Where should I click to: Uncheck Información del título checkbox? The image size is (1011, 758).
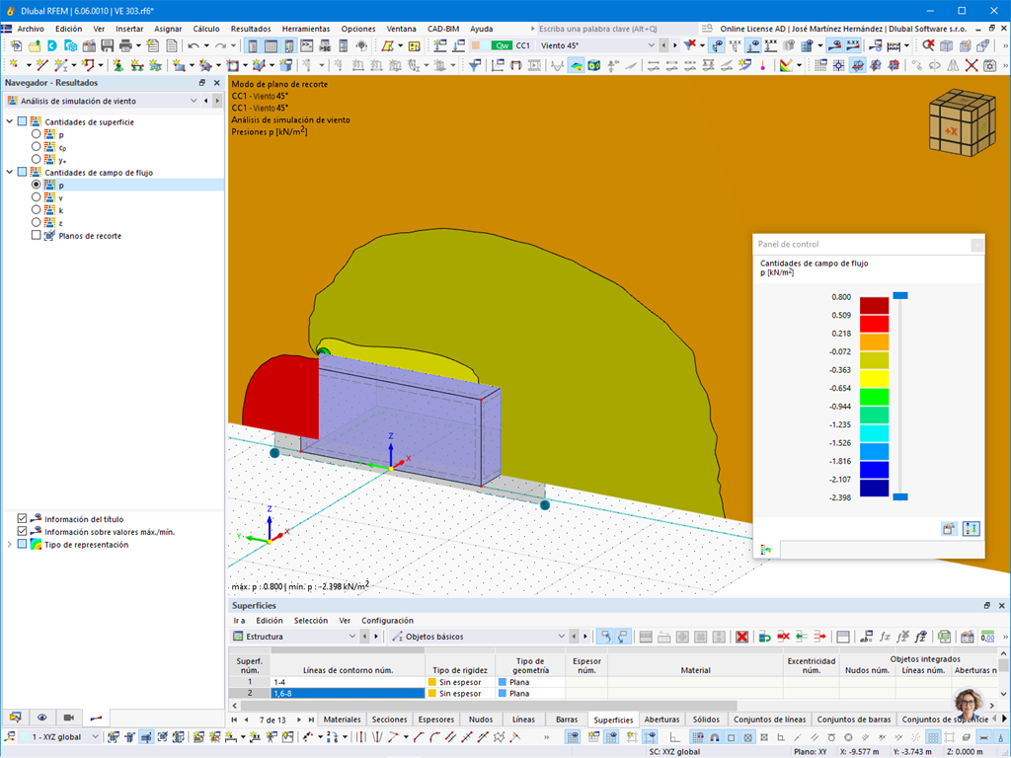22,518
